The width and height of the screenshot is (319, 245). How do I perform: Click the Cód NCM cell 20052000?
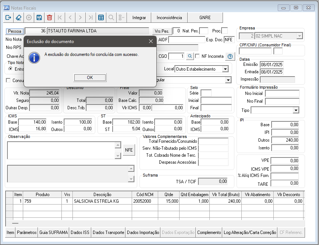(x=145, y=201)
